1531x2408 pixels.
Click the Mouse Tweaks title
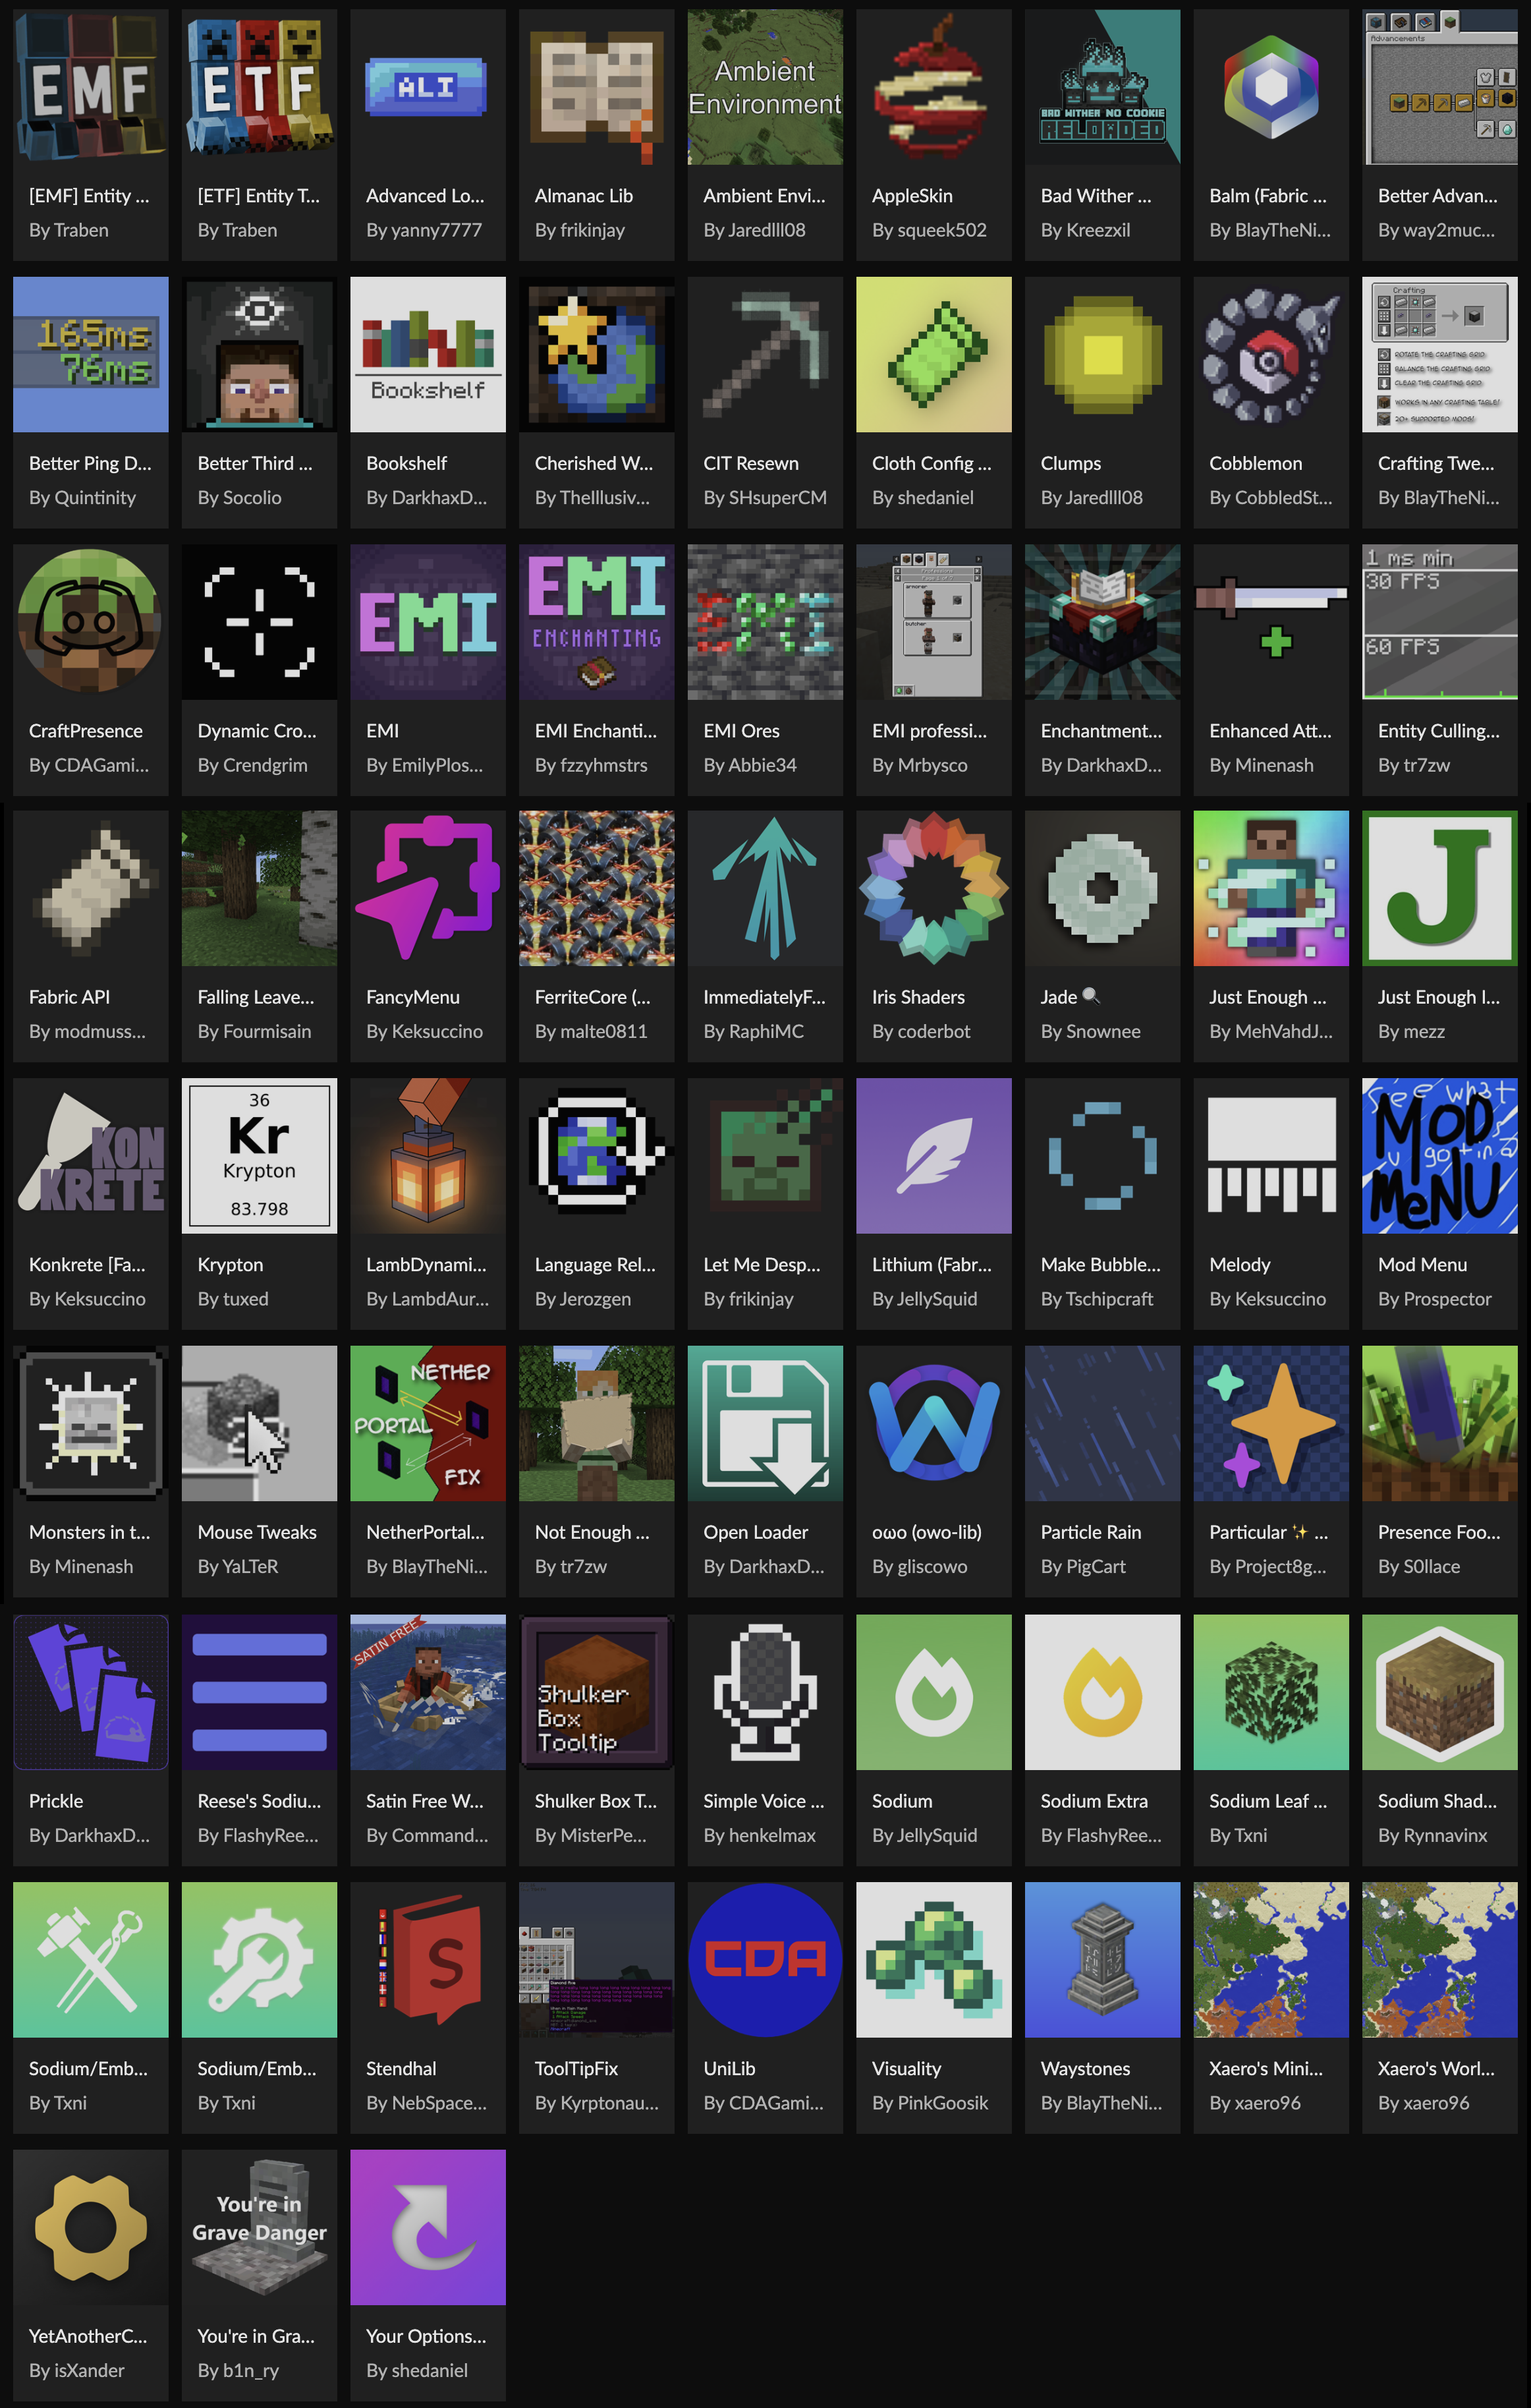257,1532
